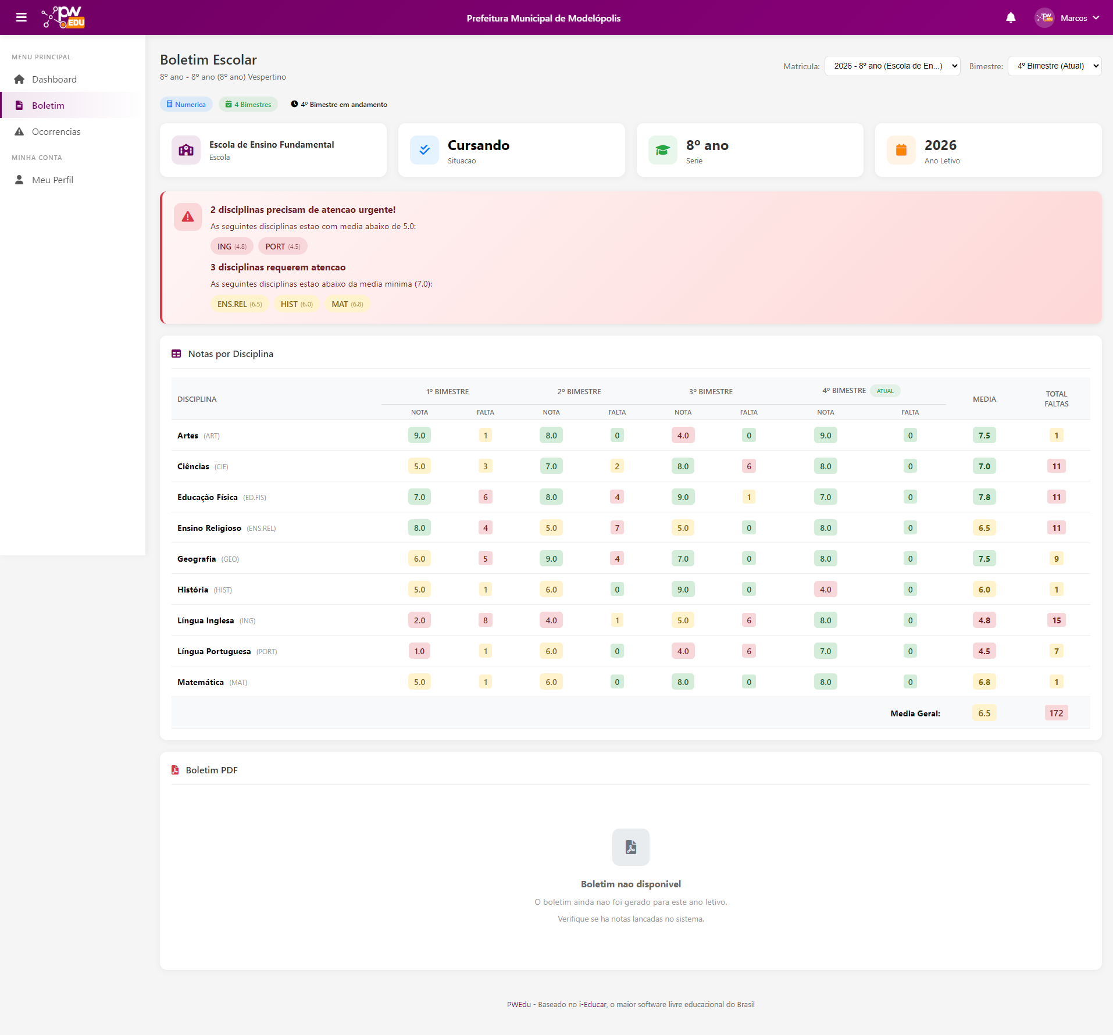The image size is (1113, 1035).
Task: Open the Bimestre selector dropdown
Action: coord(1054,66)
